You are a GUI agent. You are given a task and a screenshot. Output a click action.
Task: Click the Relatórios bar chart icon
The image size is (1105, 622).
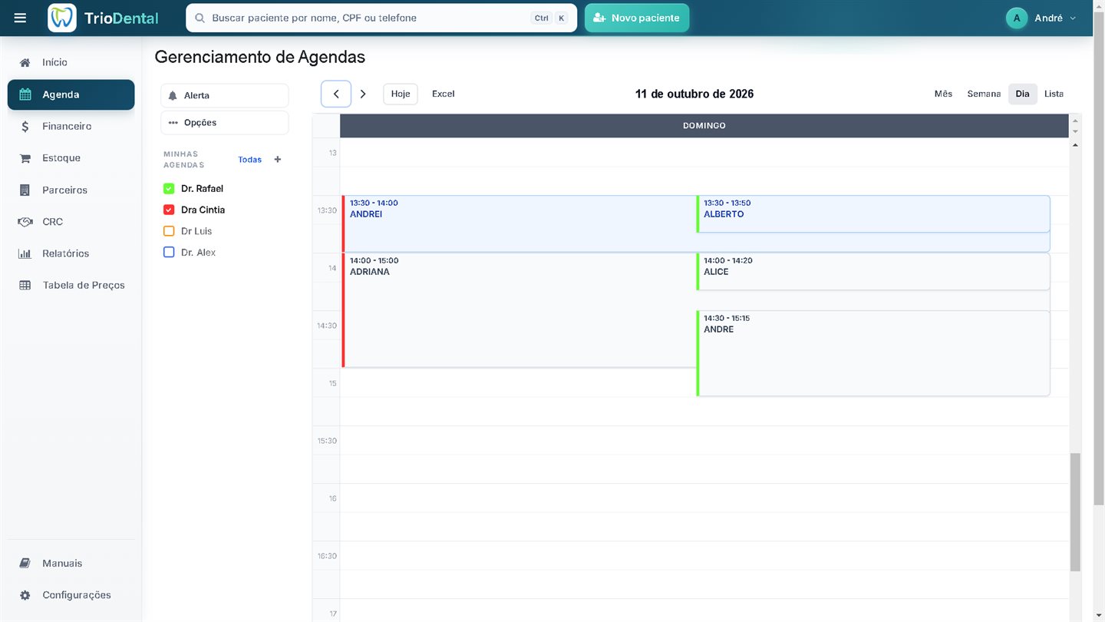coord(25,253)
